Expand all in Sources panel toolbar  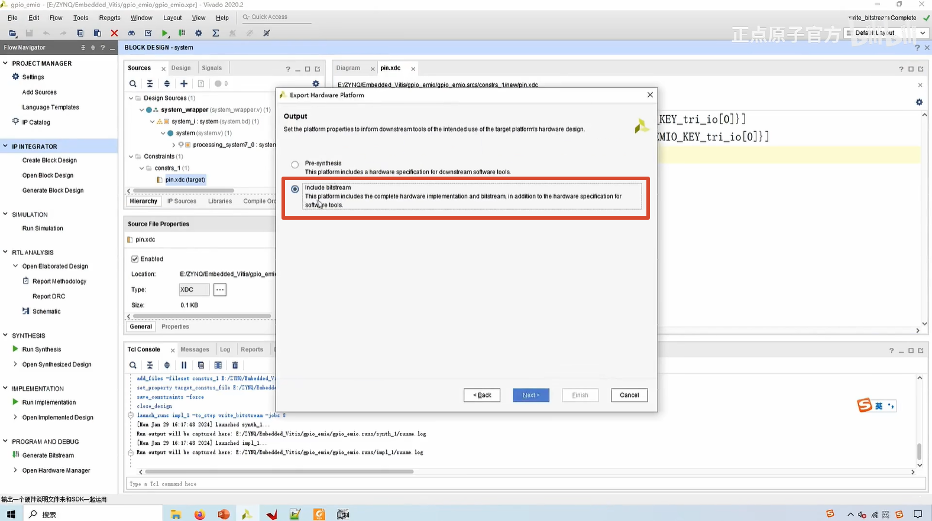coord(167,84)
